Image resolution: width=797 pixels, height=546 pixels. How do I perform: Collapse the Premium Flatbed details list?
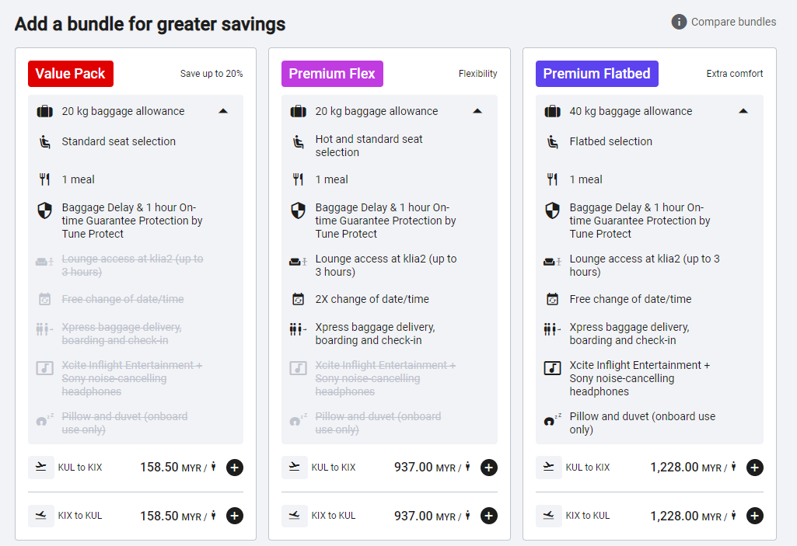coord(743,111)
